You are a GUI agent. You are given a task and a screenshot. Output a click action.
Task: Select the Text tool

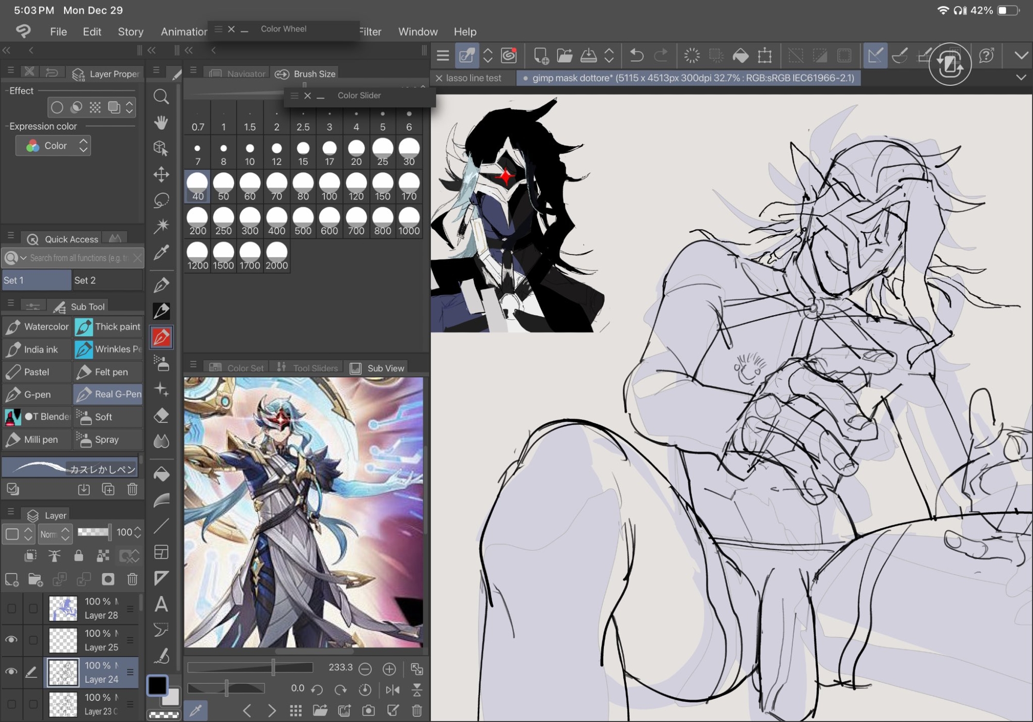pos(161,604)
